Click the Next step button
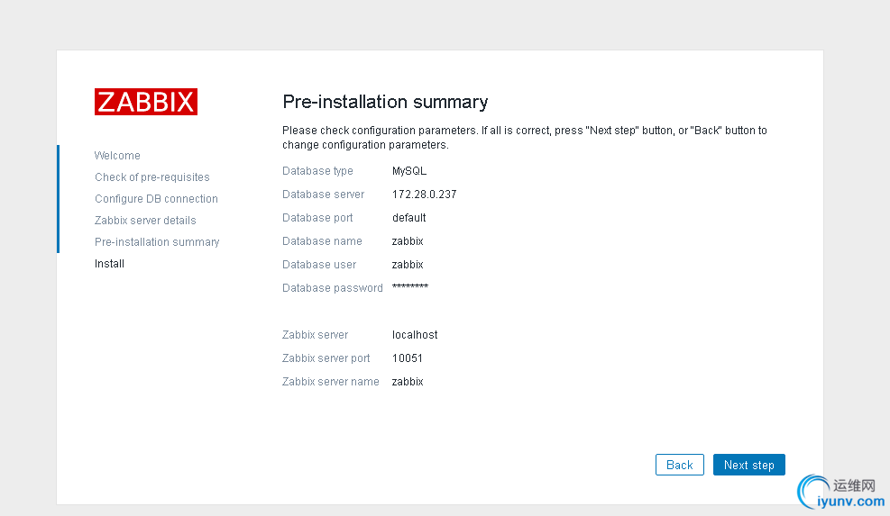The height and width of the screenshot is (516, 890). [748, 465]
